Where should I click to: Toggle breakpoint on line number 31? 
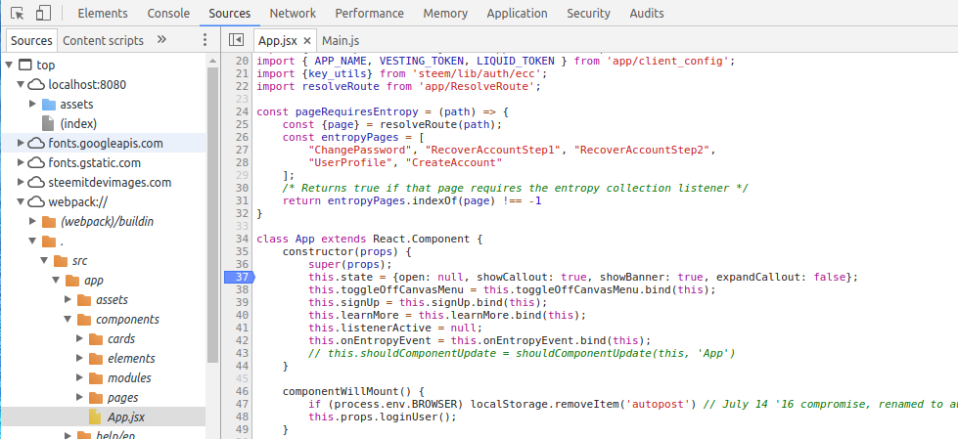click(x=242, y=200)
